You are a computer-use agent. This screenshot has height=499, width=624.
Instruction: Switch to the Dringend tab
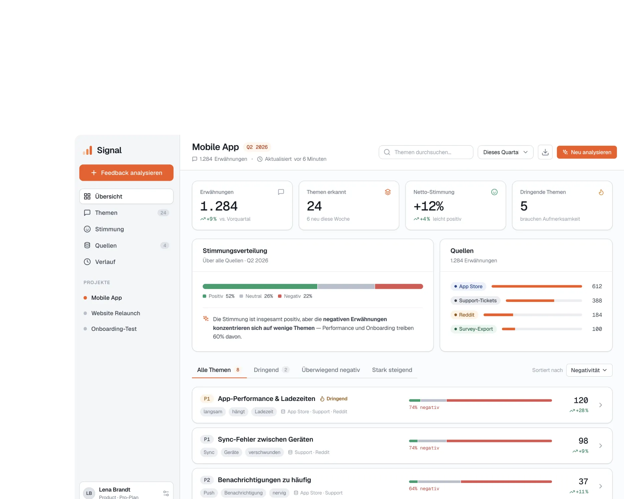click(x=271, y=370)
